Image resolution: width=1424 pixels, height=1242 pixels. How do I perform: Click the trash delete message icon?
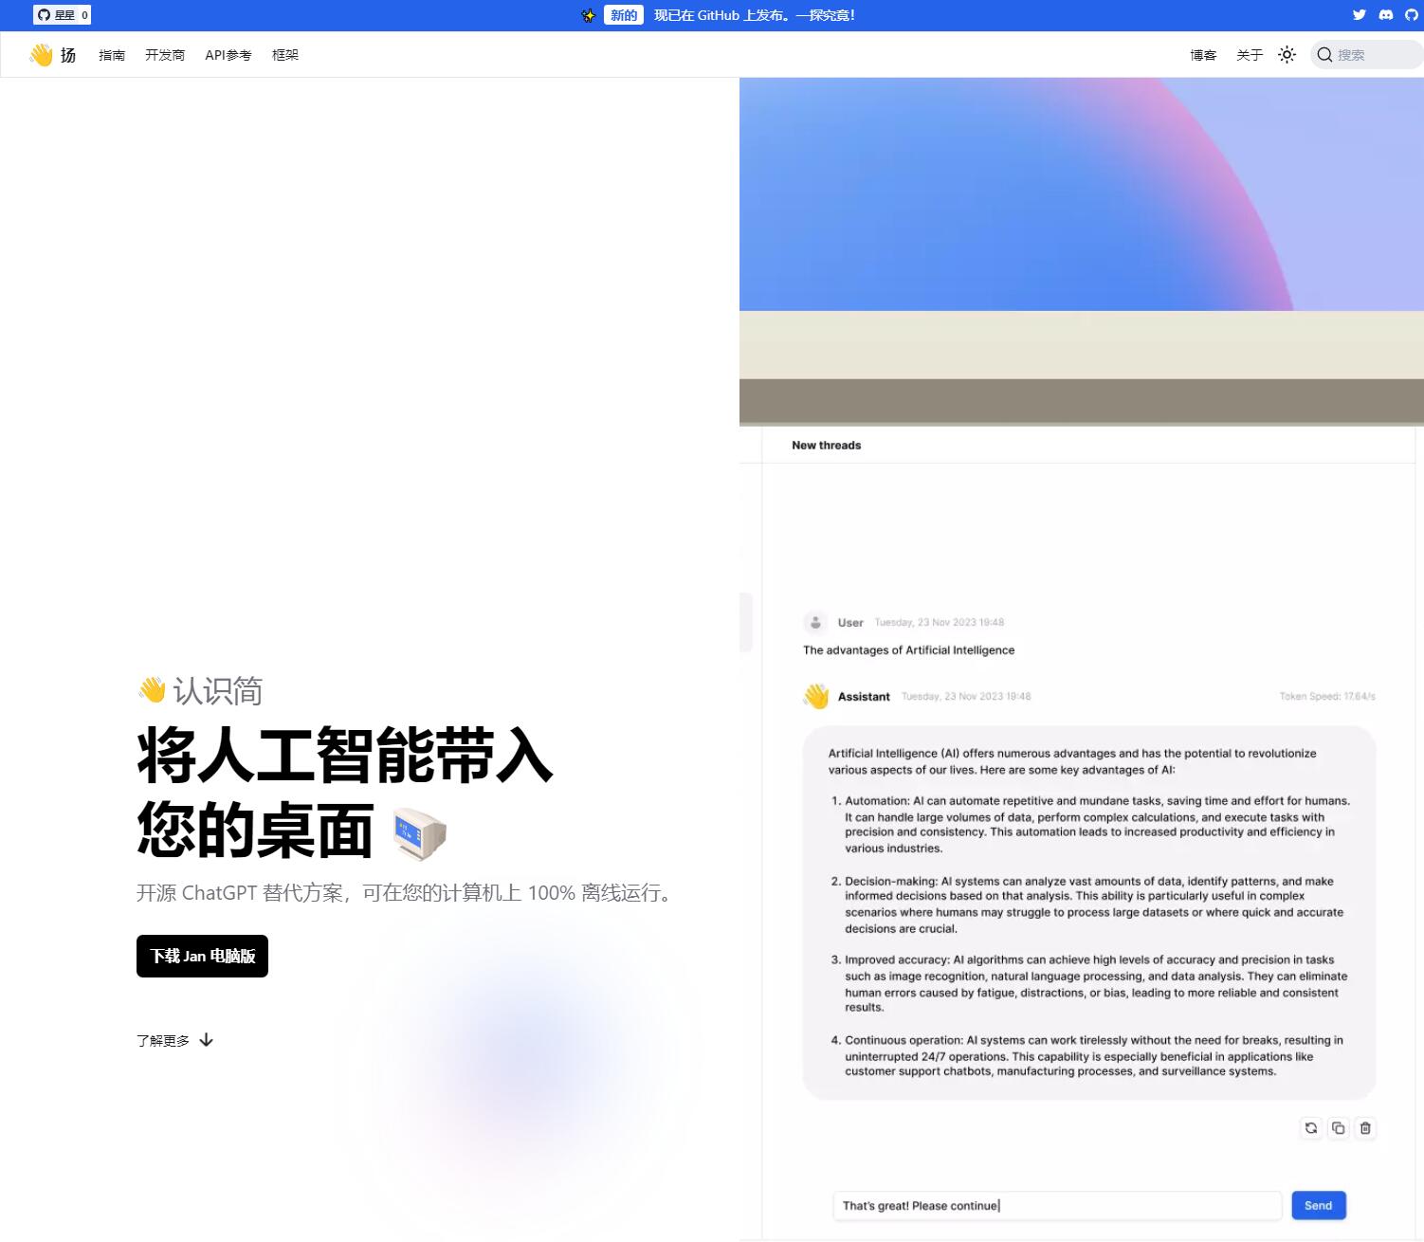pyautogui.click(x=1365, y=1128)
